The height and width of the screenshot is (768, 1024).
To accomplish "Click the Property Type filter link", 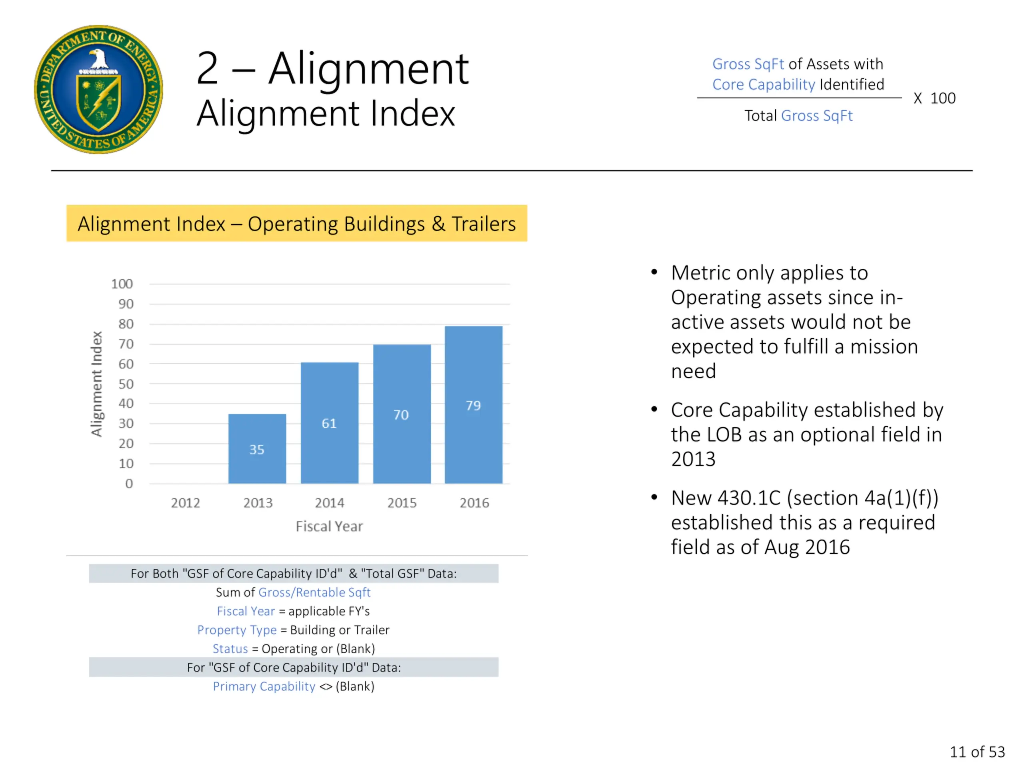I will pos(236,630).
